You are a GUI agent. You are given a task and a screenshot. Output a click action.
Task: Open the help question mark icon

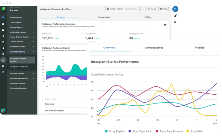(x=175, y=22)
